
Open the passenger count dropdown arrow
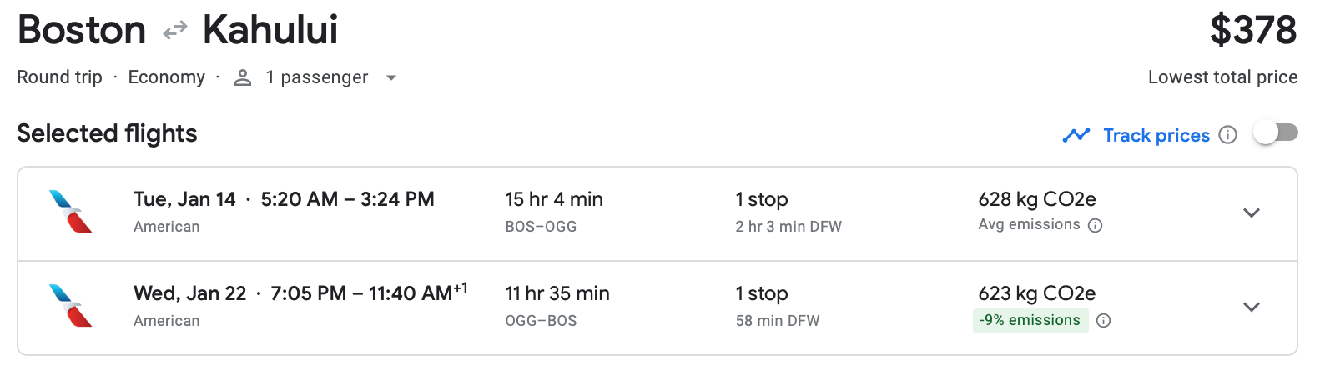click(390, 78)
